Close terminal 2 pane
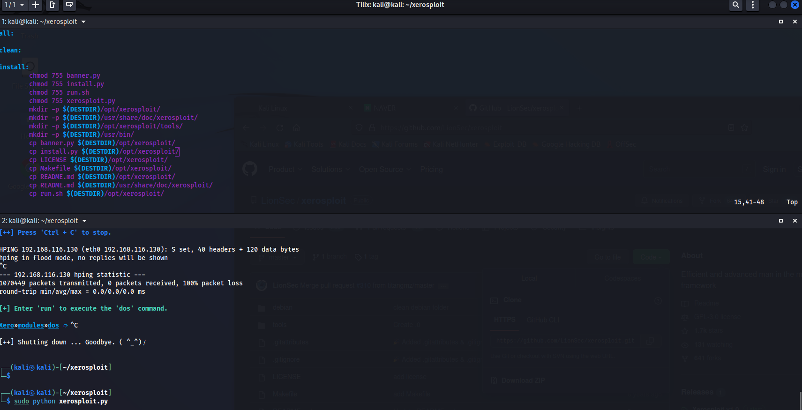This screenshot has width=802, height=410. pyautogui.click(x=795, y=221)
